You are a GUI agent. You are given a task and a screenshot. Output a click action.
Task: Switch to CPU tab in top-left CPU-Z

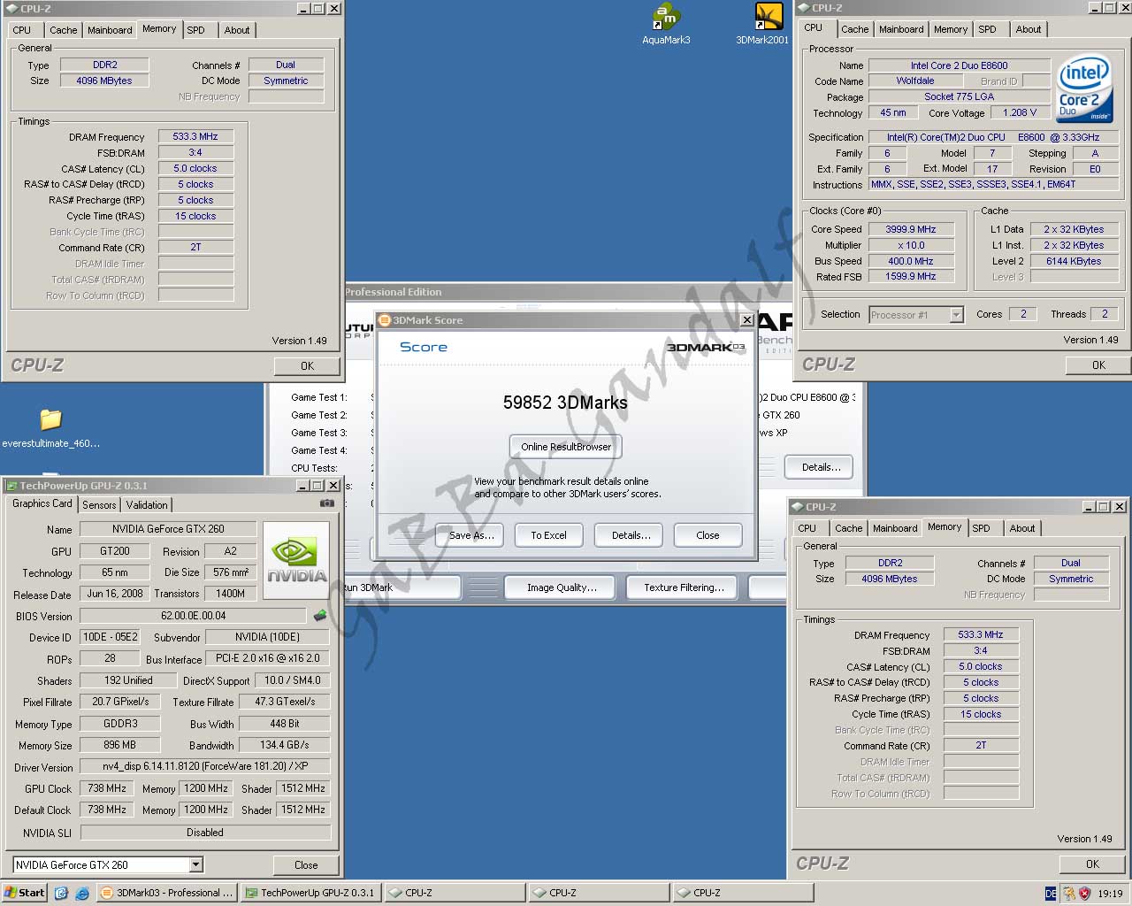click(x=22, y=30)
